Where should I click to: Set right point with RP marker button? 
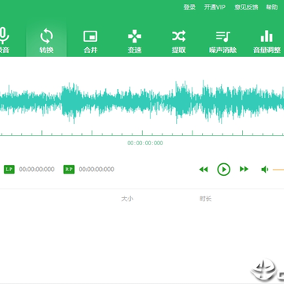pos(69,170)
